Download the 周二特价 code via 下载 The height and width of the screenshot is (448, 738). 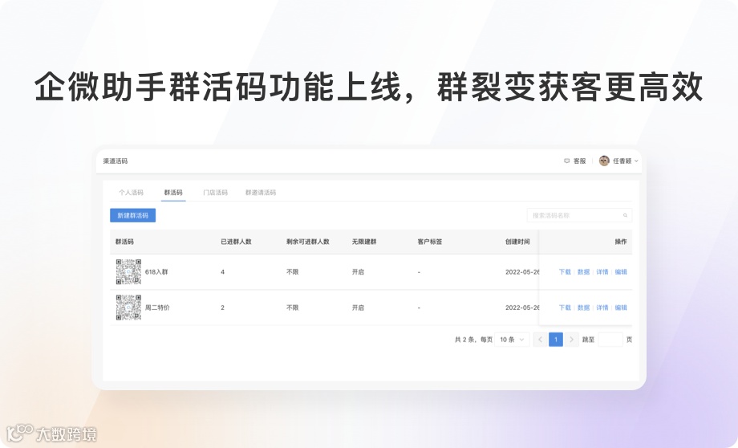(565, 307)
